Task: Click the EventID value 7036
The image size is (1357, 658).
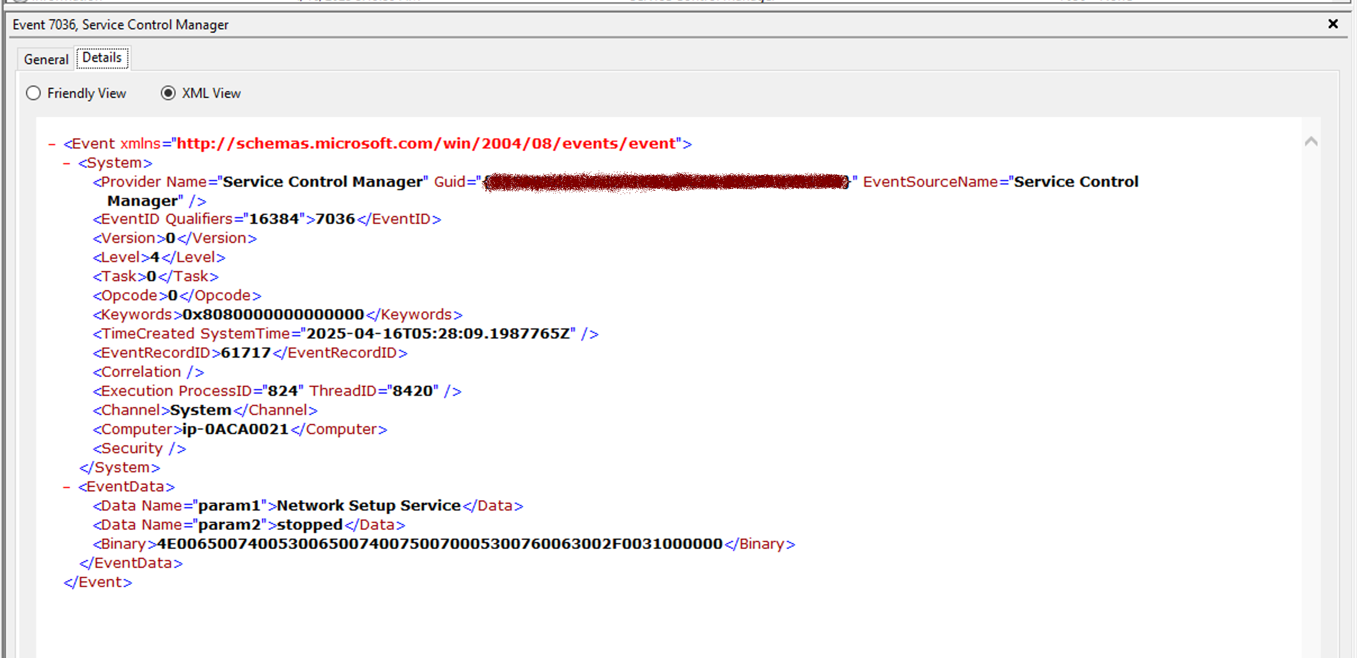Action: [335, 219]
